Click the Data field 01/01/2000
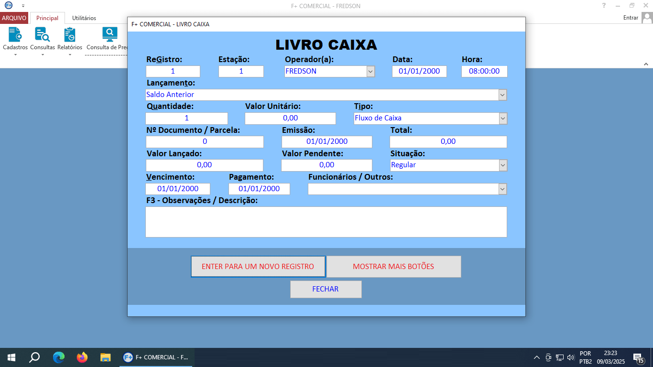This screenshot has height=367, width=653. (419, 71)
